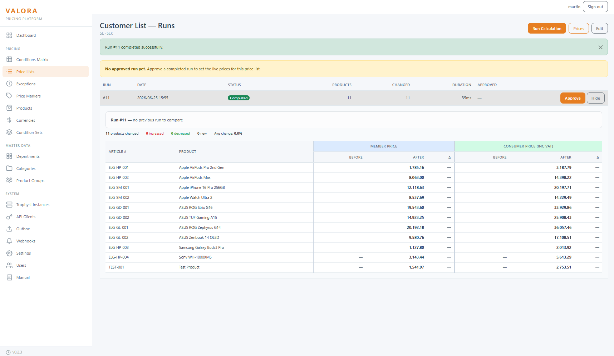Screen dimensions: 614x356
Task: Click article ELG-HP-001
Action: 118,167
